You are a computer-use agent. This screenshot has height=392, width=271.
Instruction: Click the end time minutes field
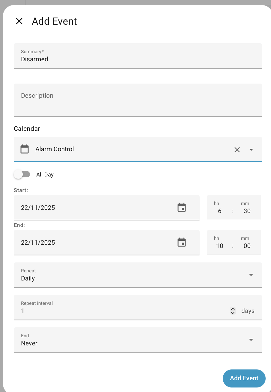point(247,246)
